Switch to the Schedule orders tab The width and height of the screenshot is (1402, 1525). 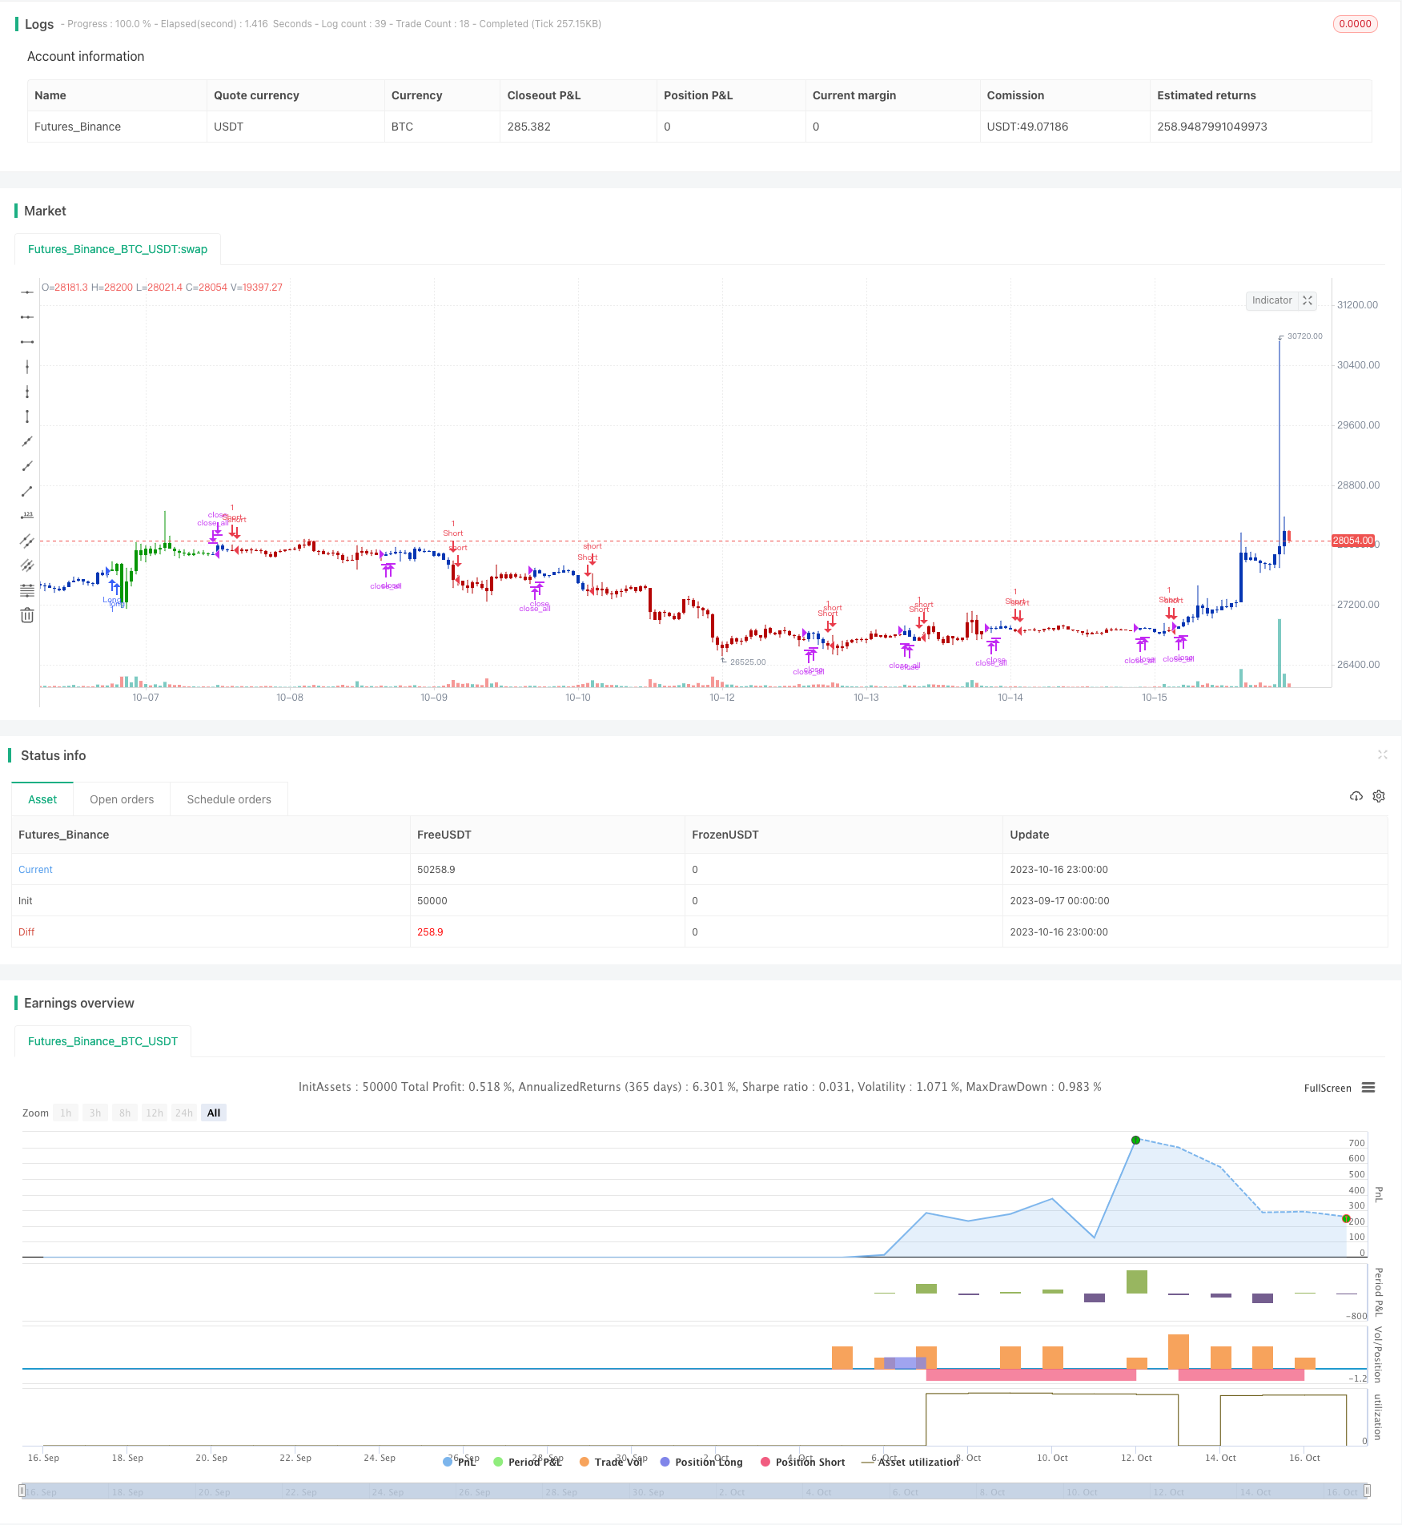229,799
